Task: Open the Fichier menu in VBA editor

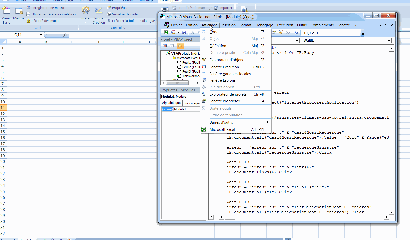Action: coord(176,25)
